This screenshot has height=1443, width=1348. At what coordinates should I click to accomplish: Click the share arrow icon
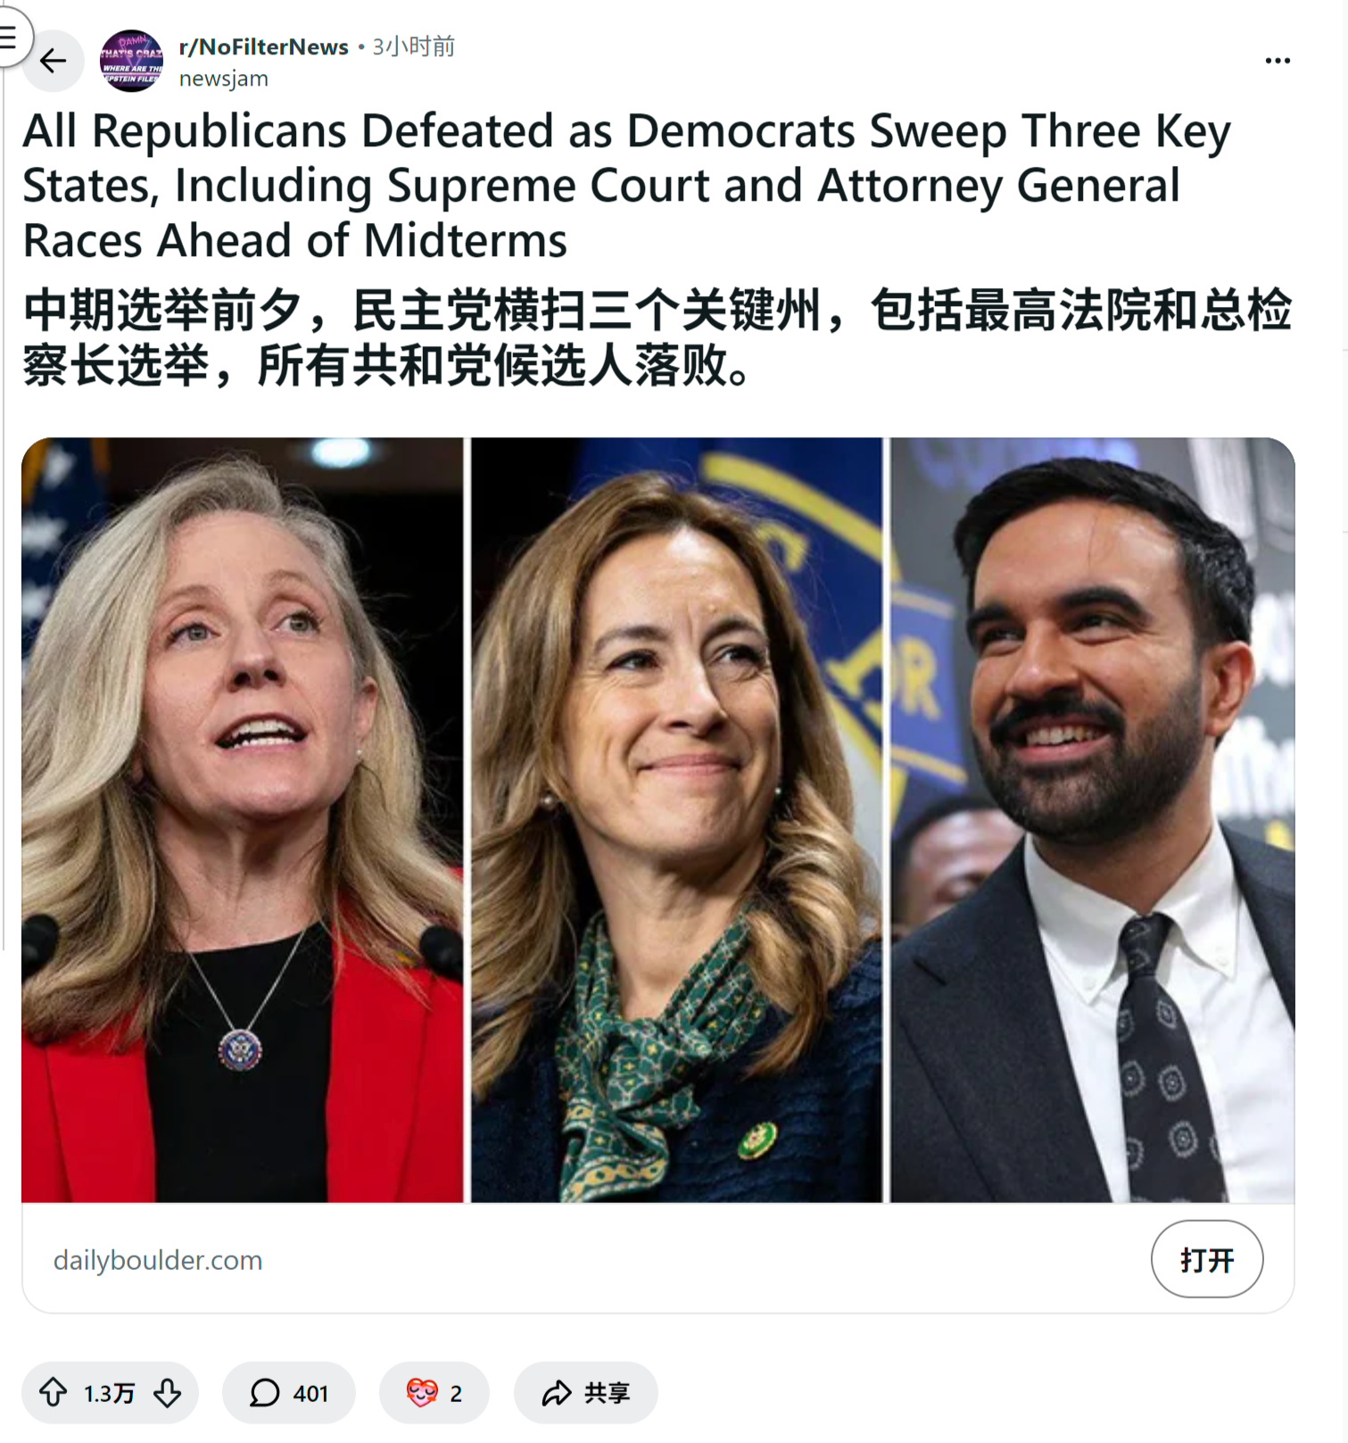[557, 1392]
